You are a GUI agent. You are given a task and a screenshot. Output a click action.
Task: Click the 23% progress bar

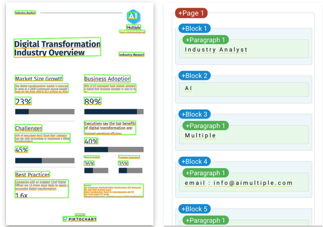pyautogui.click(x=45, y=112)
